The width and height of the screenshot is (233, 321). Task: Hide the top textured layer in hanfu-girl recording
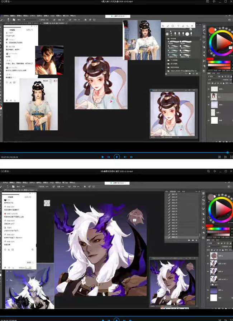coord(209,89)
